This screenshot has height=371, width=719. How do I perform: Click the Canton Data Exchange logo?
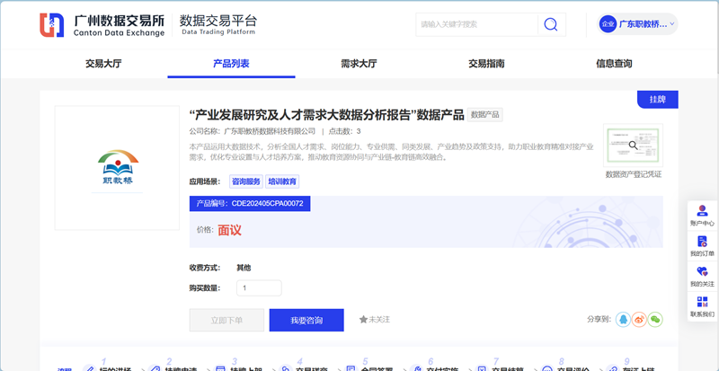click(102, 24)
